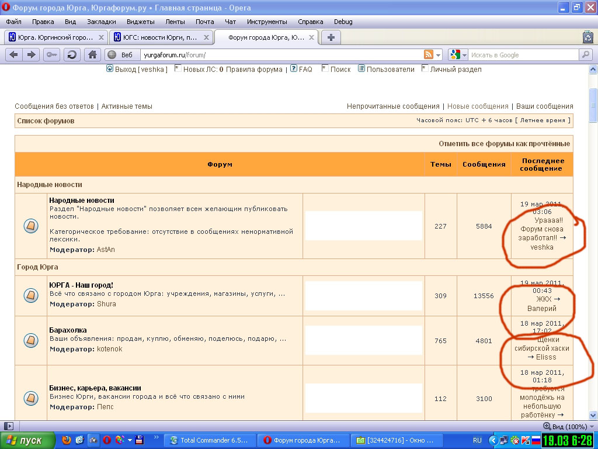
Task: Open the password wand key icon
Action: pos(51,54)
